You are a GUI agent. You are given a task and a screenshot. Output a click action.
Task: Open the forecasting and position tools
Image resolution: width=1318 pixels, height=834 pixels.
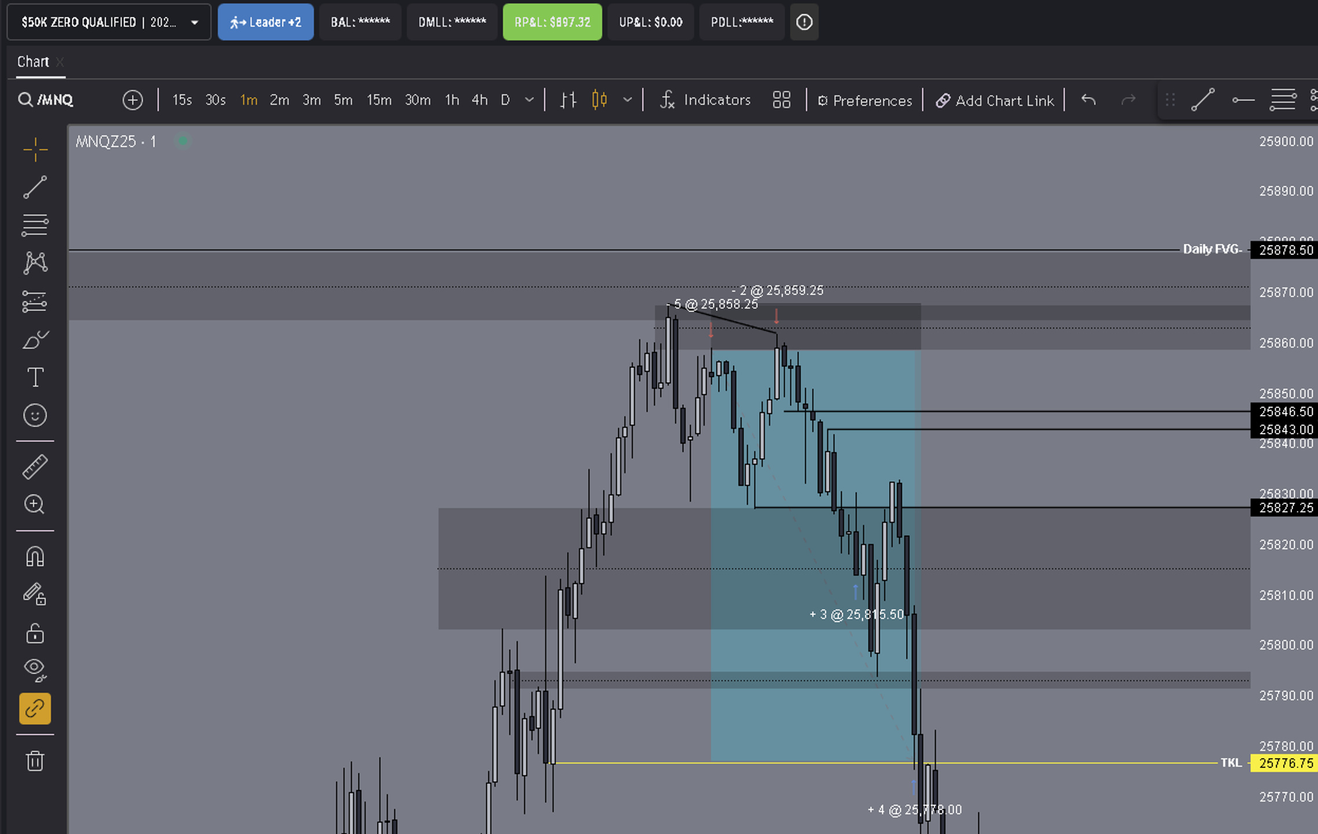pos(35,301)
